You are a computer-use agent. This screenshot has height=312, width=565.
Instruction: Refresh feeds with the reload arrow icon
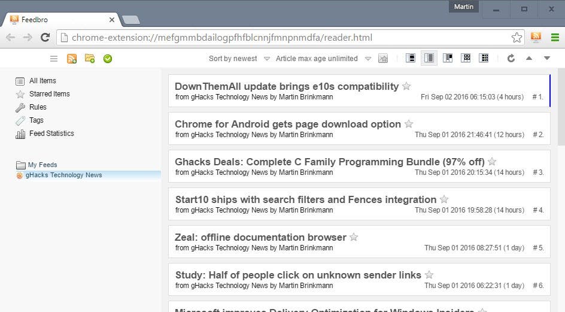pyautogui.click(x=511, y=58)
